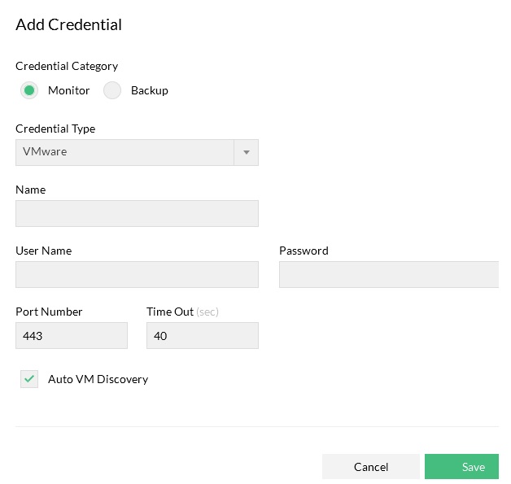The width and height of the screenshot is (511, 484).
Task: Click the "Add Credential" dialog heading
Action: (69, 24)
